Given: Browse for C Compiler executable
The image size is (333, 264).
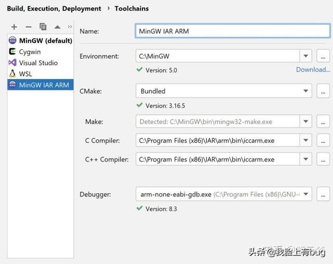Looking at the screenshot, I should click(x=323, y=140).
